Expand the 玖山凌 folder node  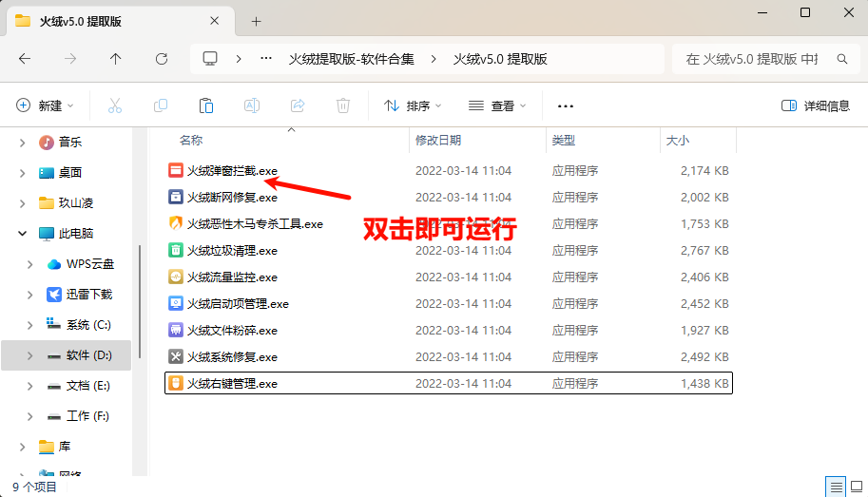(22, 203)
